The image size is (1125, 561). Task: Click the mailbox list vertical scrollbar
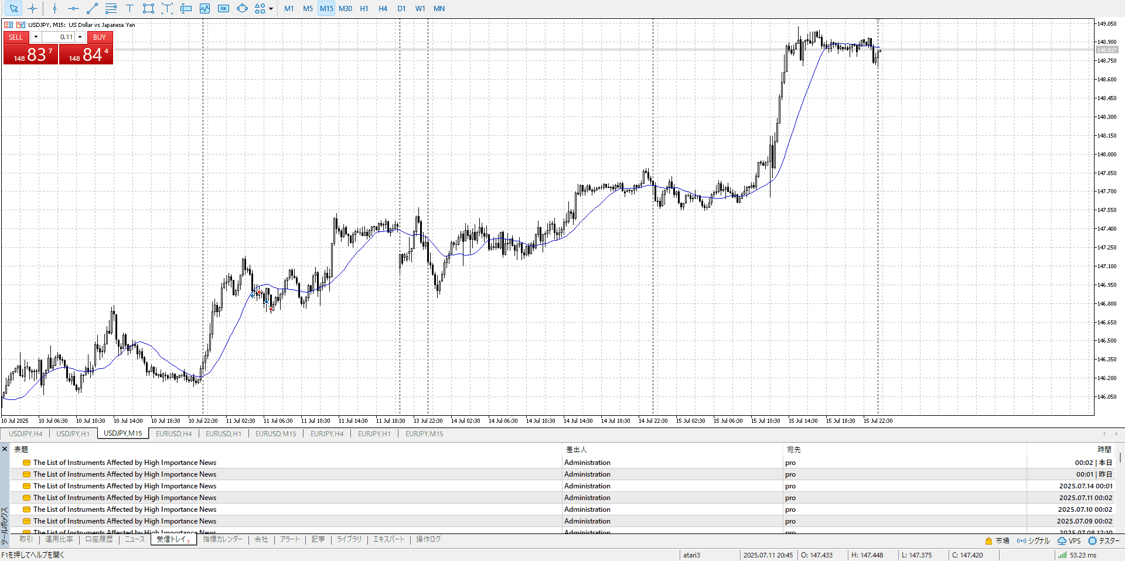(1120, 457)
